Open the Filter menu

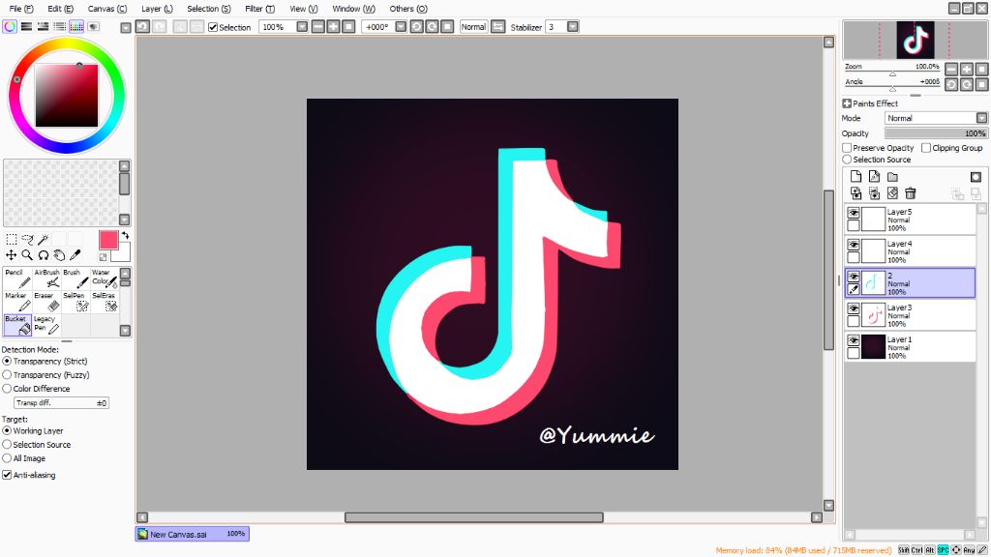tap(261, 9)
